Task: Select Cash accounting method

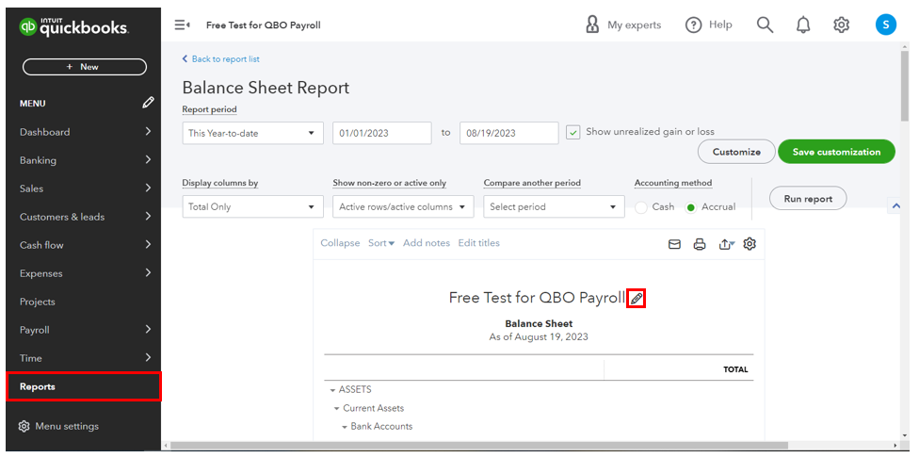Action: (641, 207)
